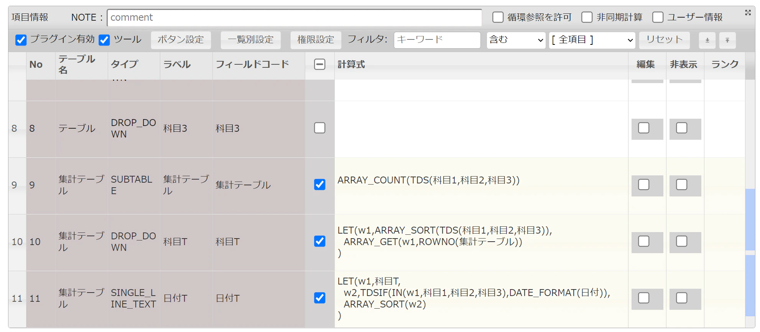Select the SUBTABLE type cell in row 9
This screenshot has width=760, height=332.
(134, 186)
